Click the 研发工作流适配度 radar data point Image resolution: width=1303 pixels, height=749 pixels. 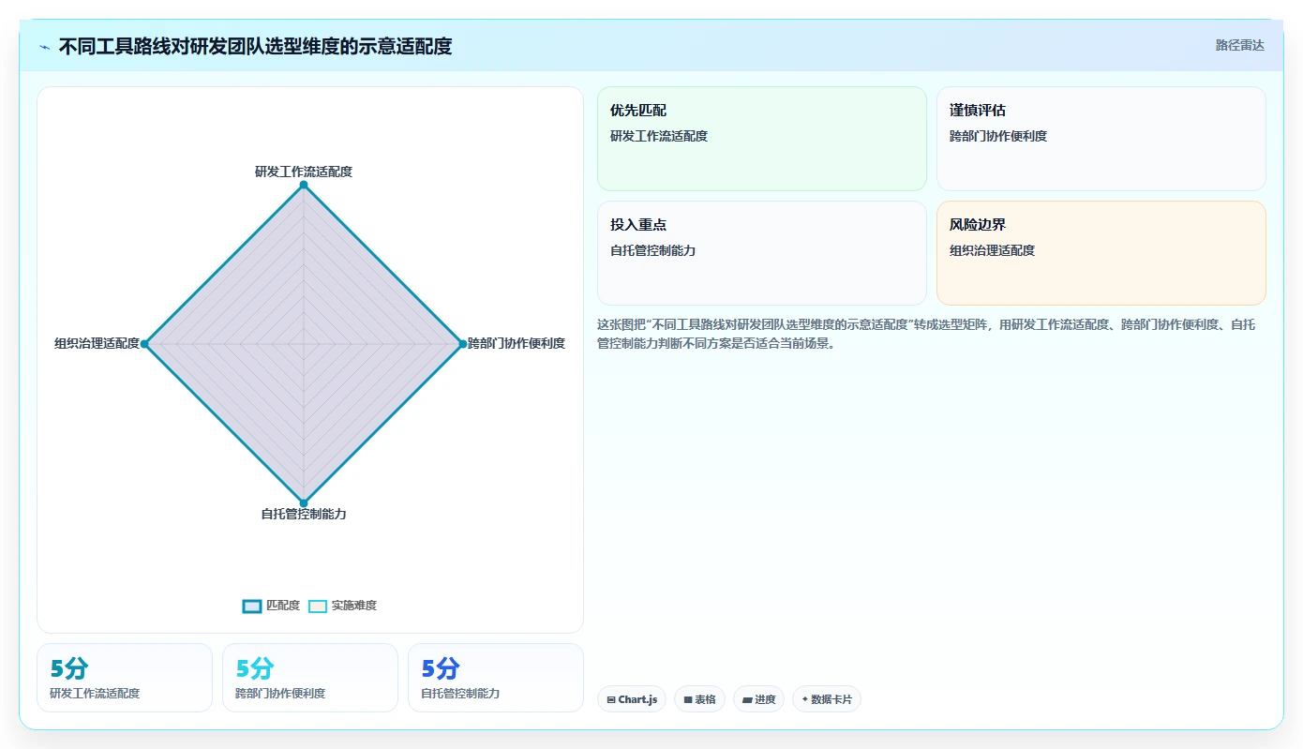(x=304, y=185)
